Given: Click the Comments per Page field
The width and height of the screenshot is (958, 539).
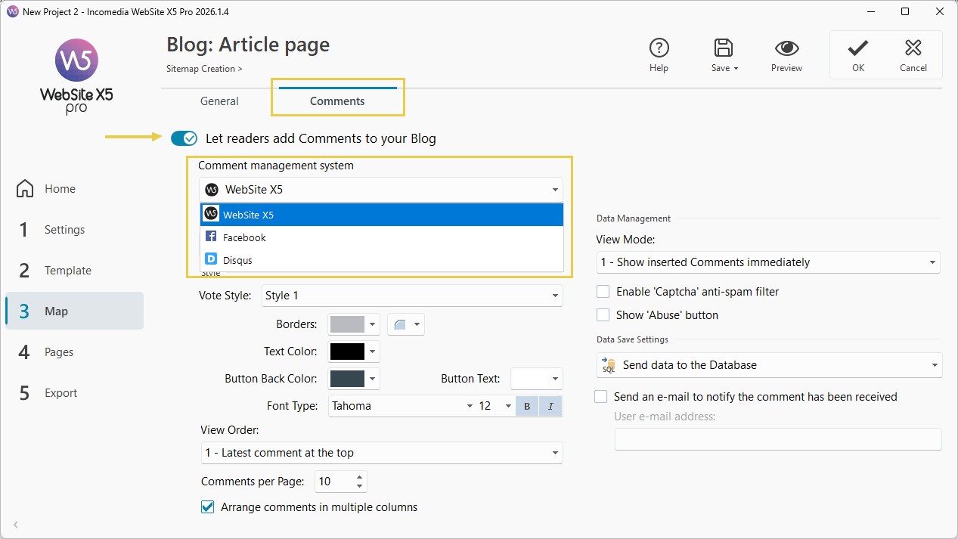Looking at the screenshot, I should [x=335, y=482].
